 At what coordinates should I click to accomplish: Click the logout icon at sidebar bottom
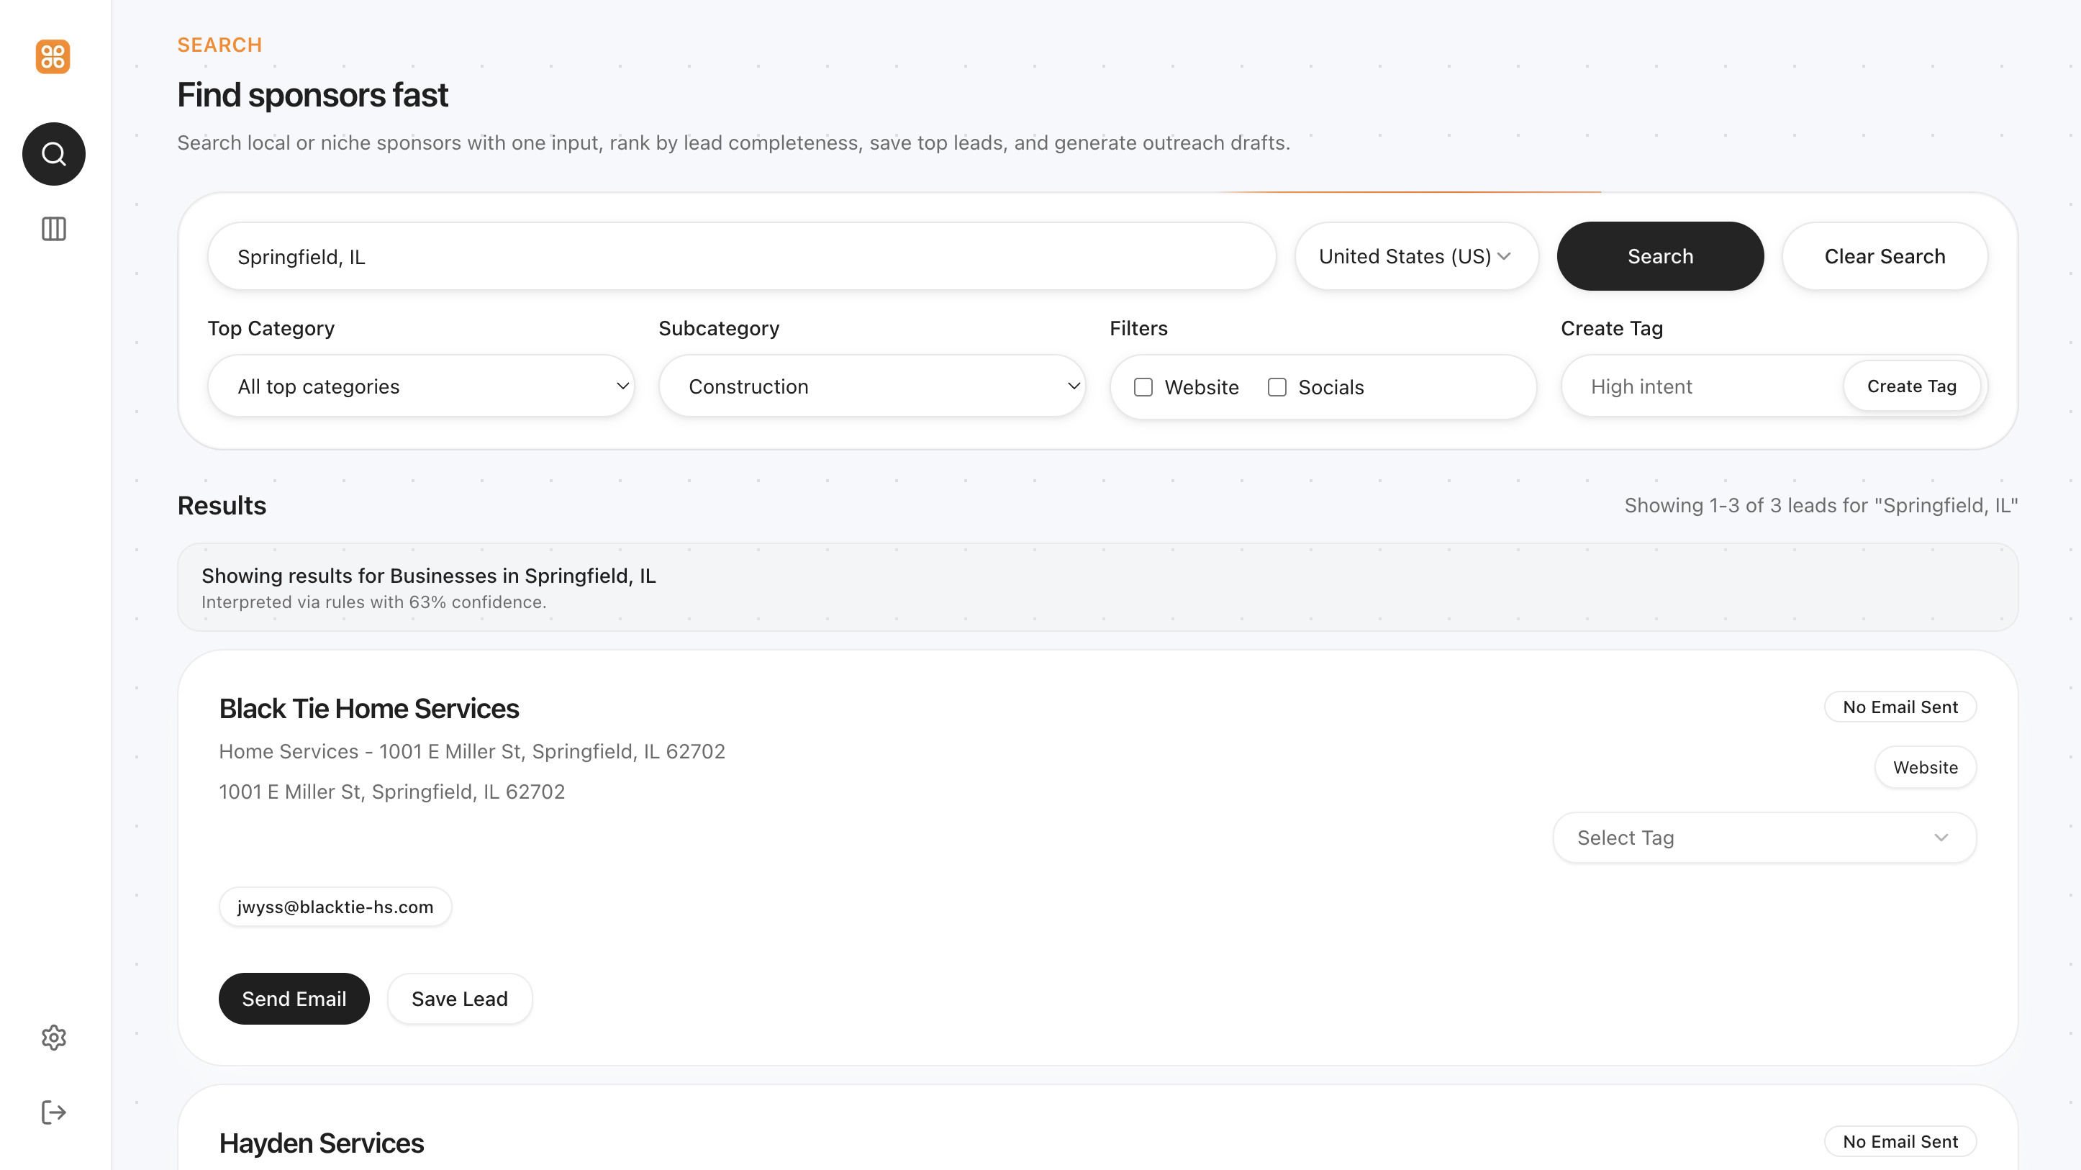(53, 1112)
